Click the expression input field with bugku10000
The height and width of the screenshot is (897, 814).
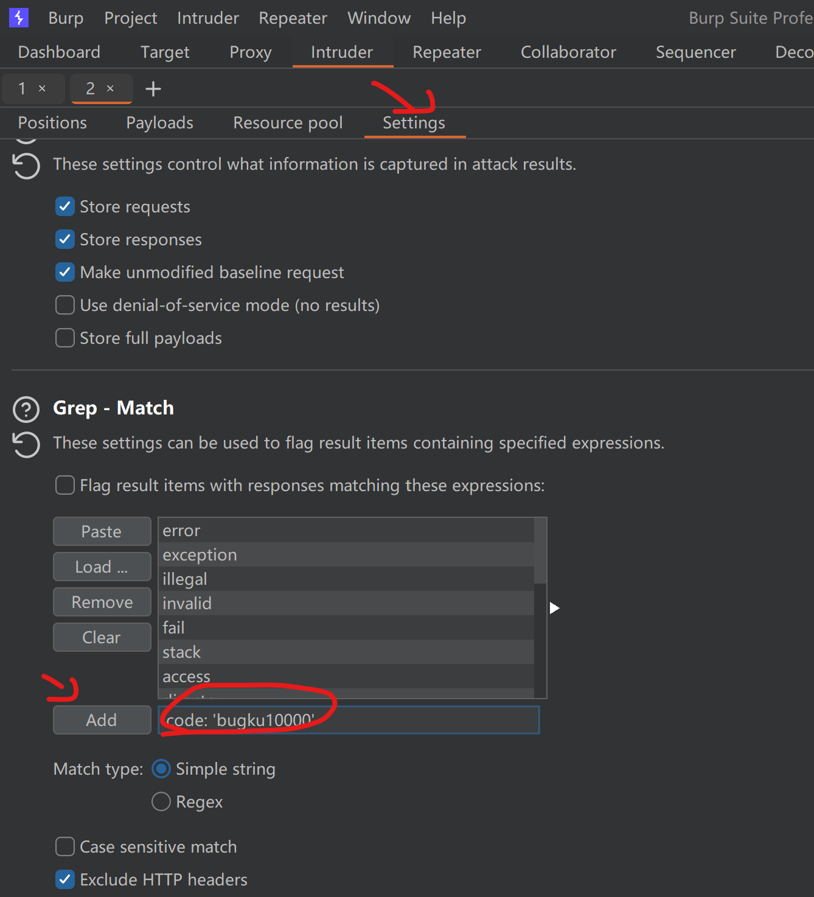[349, 721]
